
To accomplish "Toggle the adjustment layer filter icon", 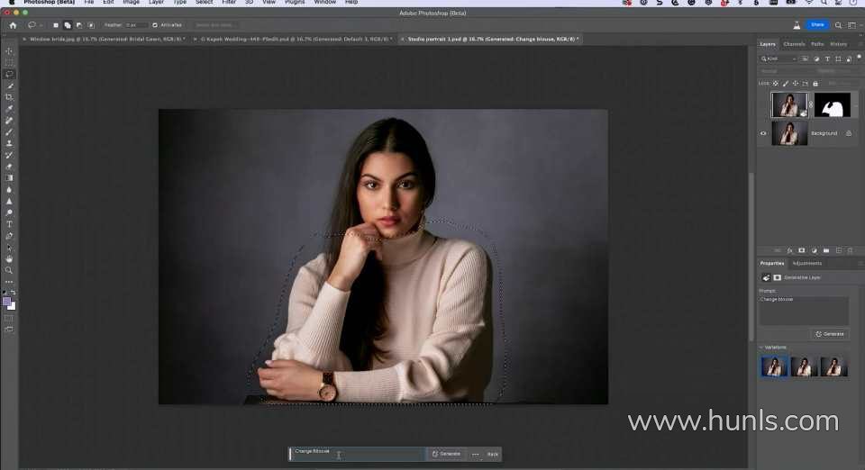I will click(816, 59).
